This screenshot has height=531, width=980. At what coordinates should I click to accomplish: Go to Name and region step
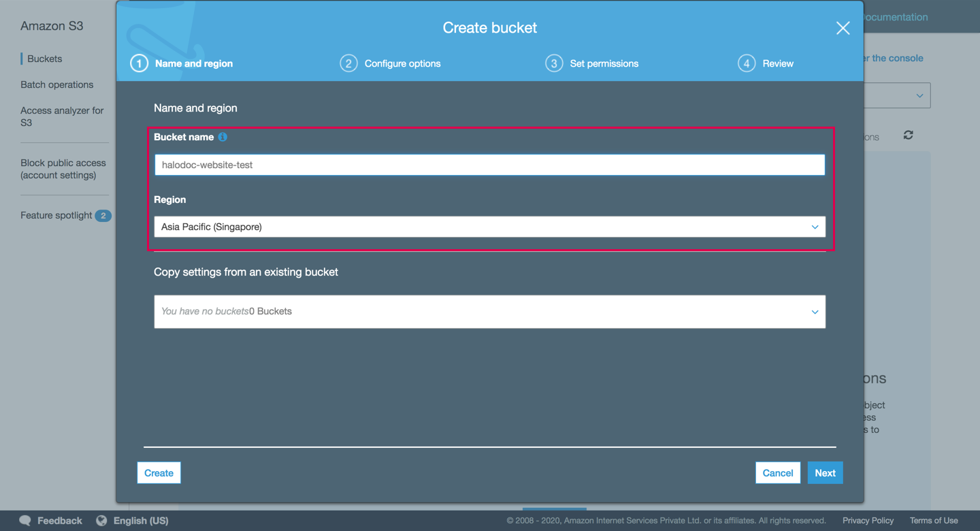(194, 63)
